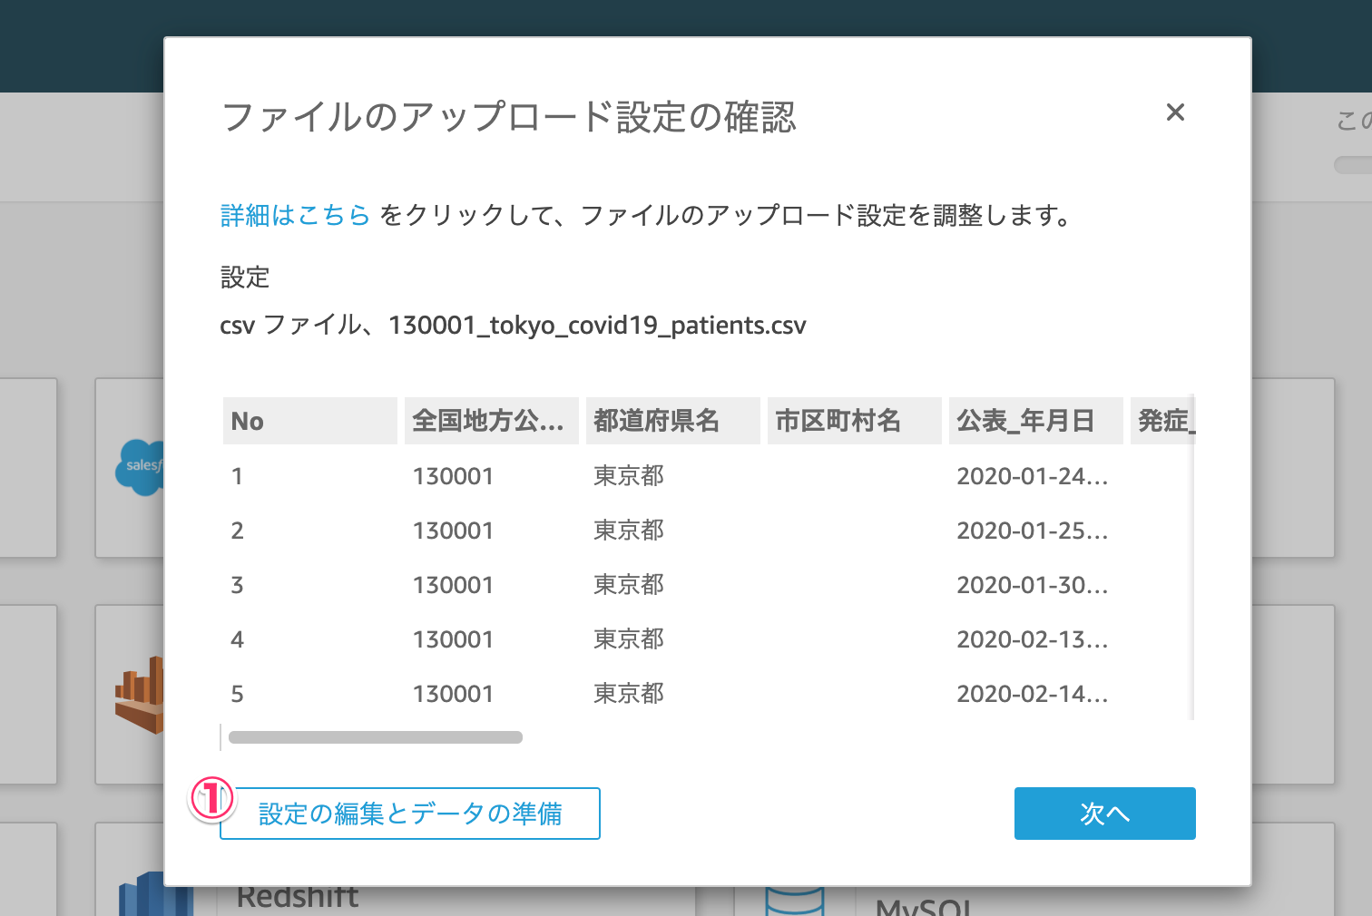Open the 詳細はこちら link
This screenshot has width=1372, height=916.
click(x=295, y=215)
